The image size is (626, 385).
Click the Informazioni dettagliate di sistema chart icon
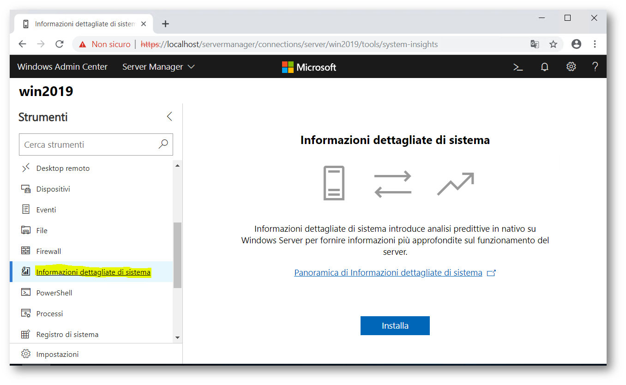26,272
